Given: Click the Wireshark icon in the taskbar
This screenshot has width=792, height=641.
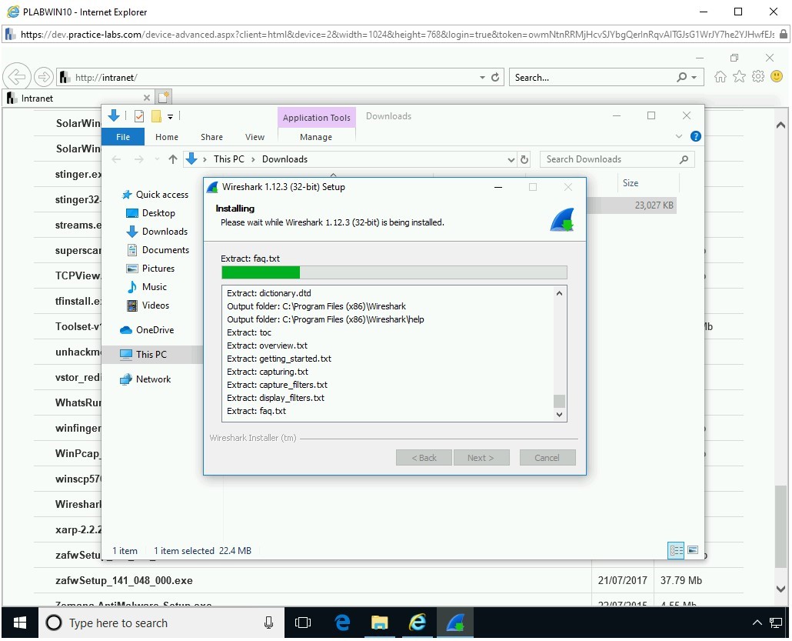Looking at the screenshot, I should pos(456,623).
